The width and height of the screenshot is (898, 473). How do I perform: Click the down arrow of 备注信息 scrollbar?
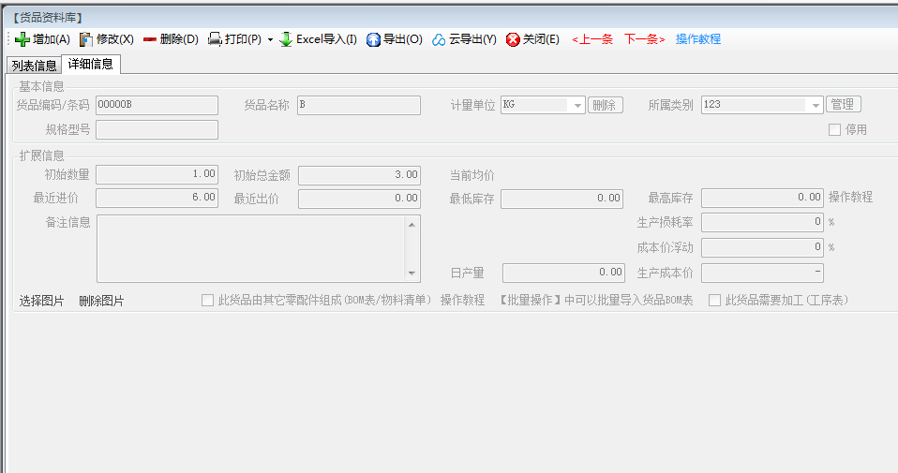pos(411,273)
